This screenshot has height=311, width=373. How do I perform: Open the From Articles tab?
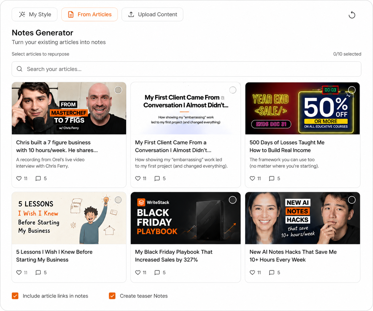click(89, 14)
